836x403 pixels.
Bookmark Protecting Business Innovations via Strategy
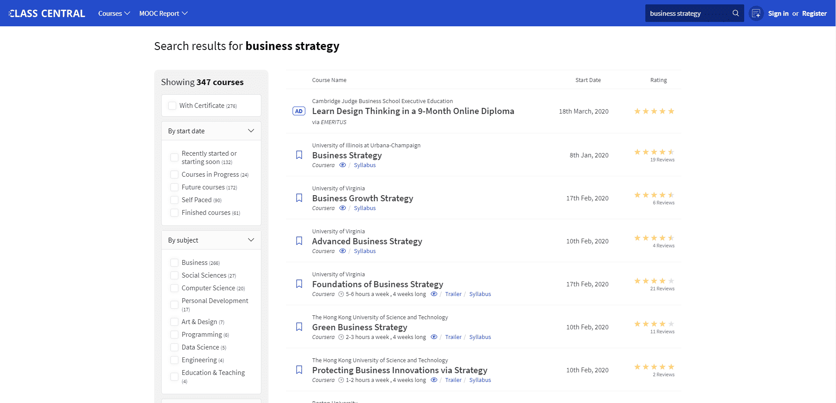pyautogui.click(x=299, y=370)
